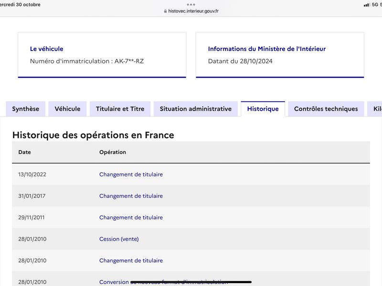Click Changement de titulaire dated 28/01/2010

point(131,260)
